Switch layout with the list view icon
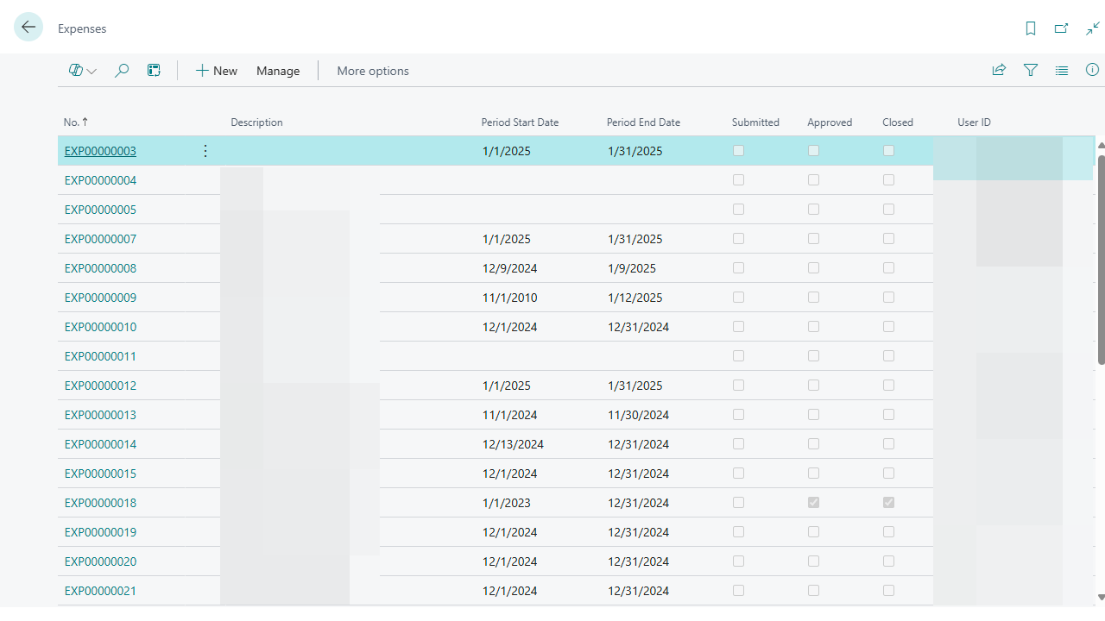Screen dimensions: 1105x621 pos(1061,71)
